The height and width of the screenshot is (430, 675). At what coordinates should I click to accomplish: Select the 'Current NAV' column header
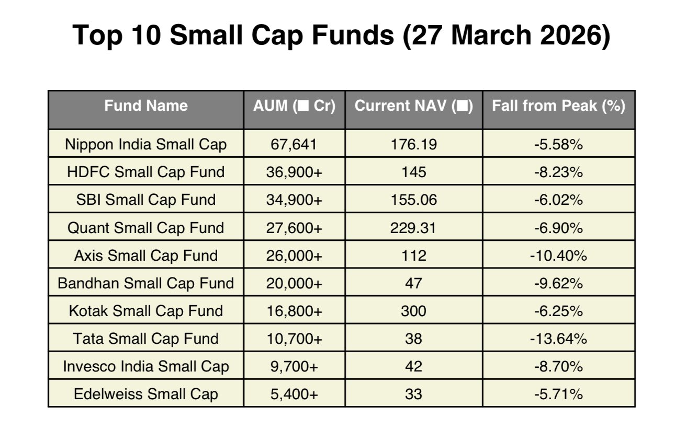pyautogui.click(x=413, y=106)
